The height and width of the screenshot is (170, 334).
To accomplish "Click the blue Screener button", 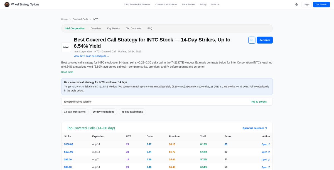I will click(x=265, y=40).
